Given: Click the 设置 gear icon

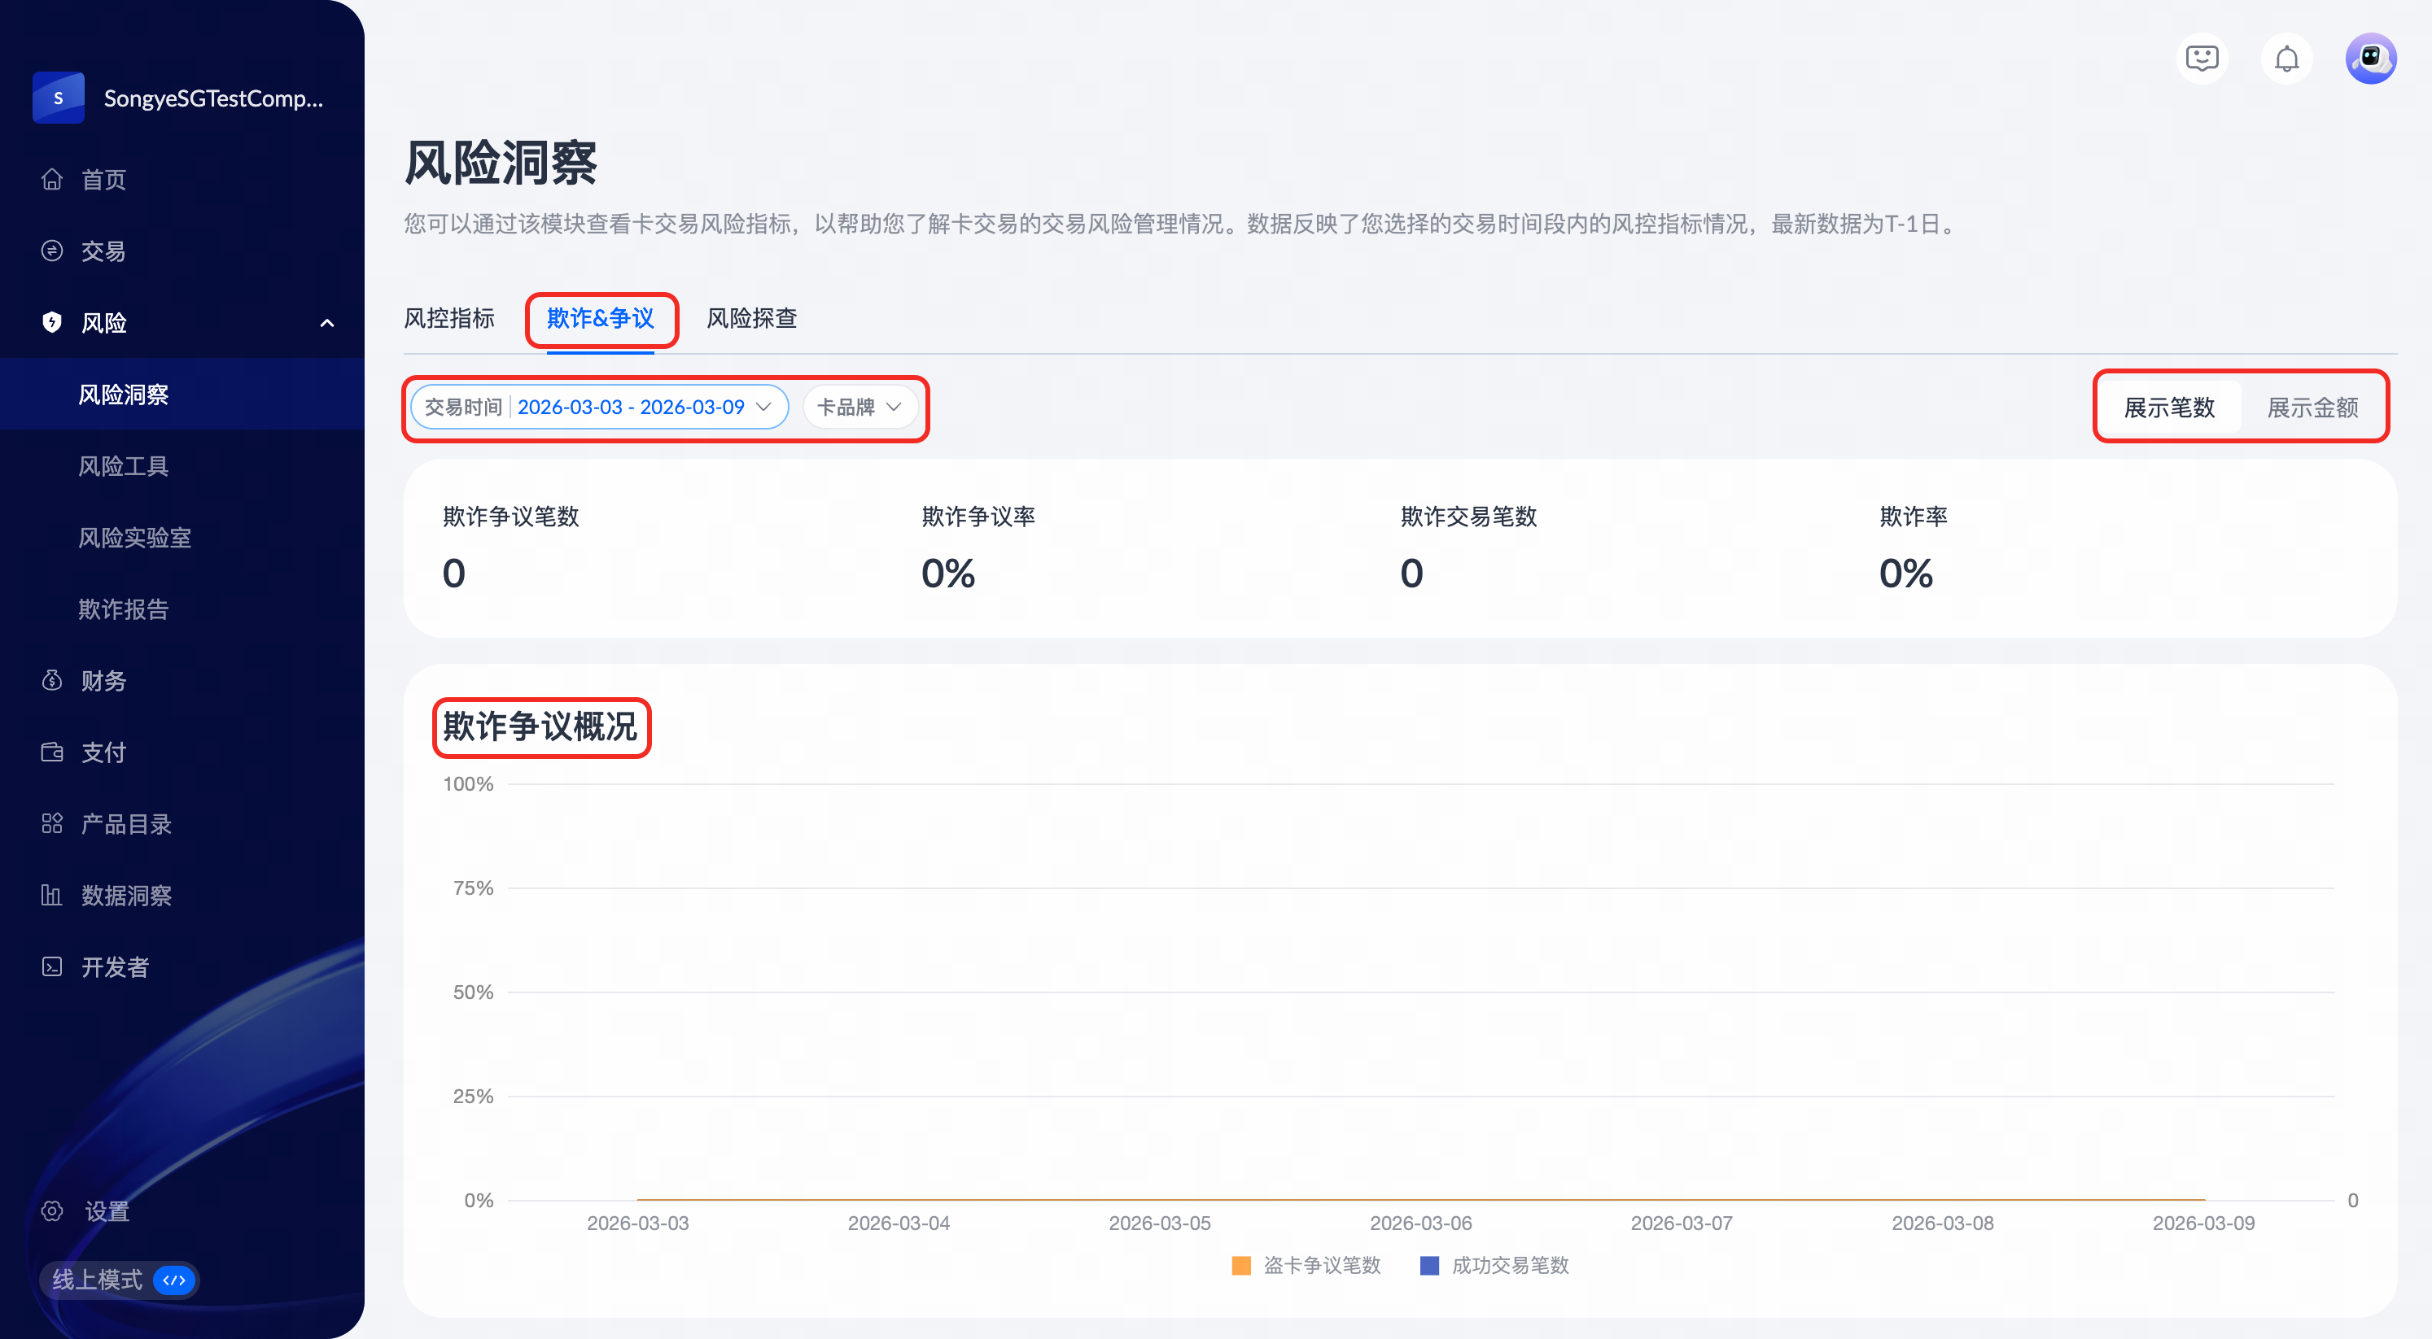Looking at the screenshot, I should coord(52,1210).
